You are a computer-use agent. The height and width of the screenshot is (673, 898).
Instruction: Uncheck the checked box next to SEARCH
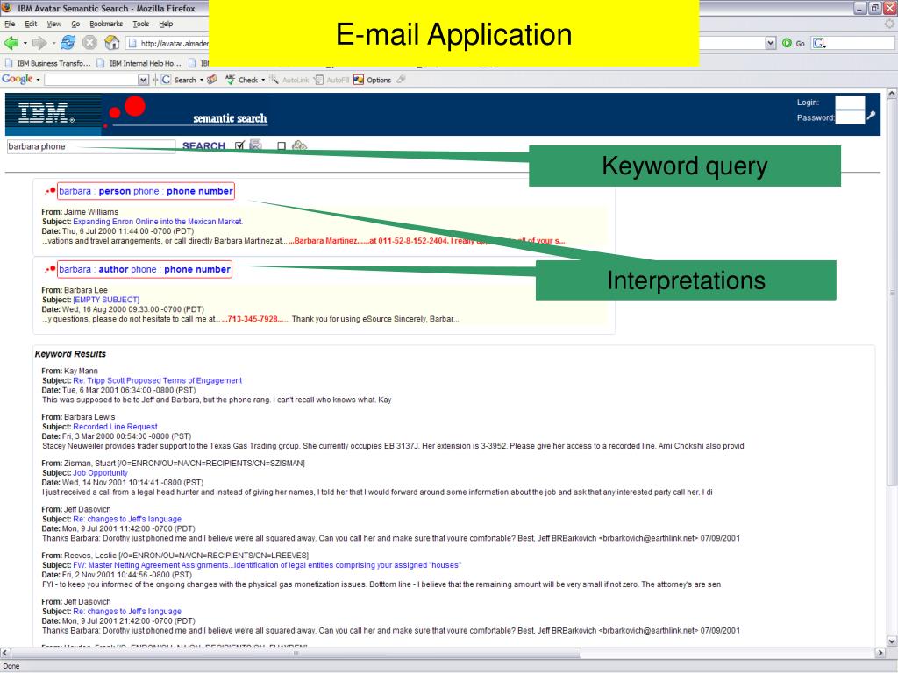point(239,146)
